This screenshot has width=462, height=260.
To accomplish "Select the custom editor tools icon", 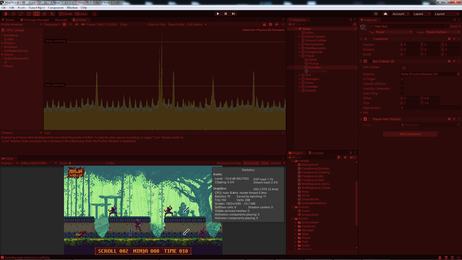I will 52,14.
